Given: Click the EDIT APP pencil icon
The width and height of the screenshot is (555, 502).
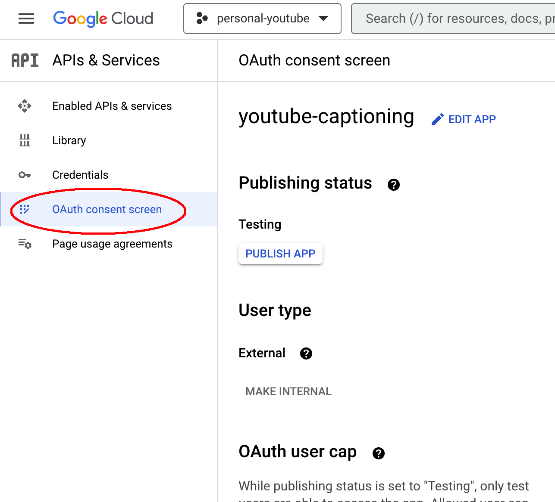Looking at the screenshot, I should (437, 119).
